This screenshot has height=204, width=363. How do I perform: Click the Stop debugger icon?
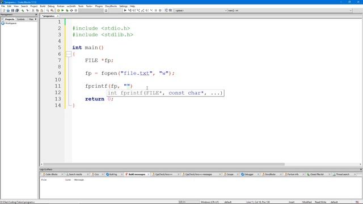pyautogui.click(x=160, y=10)
